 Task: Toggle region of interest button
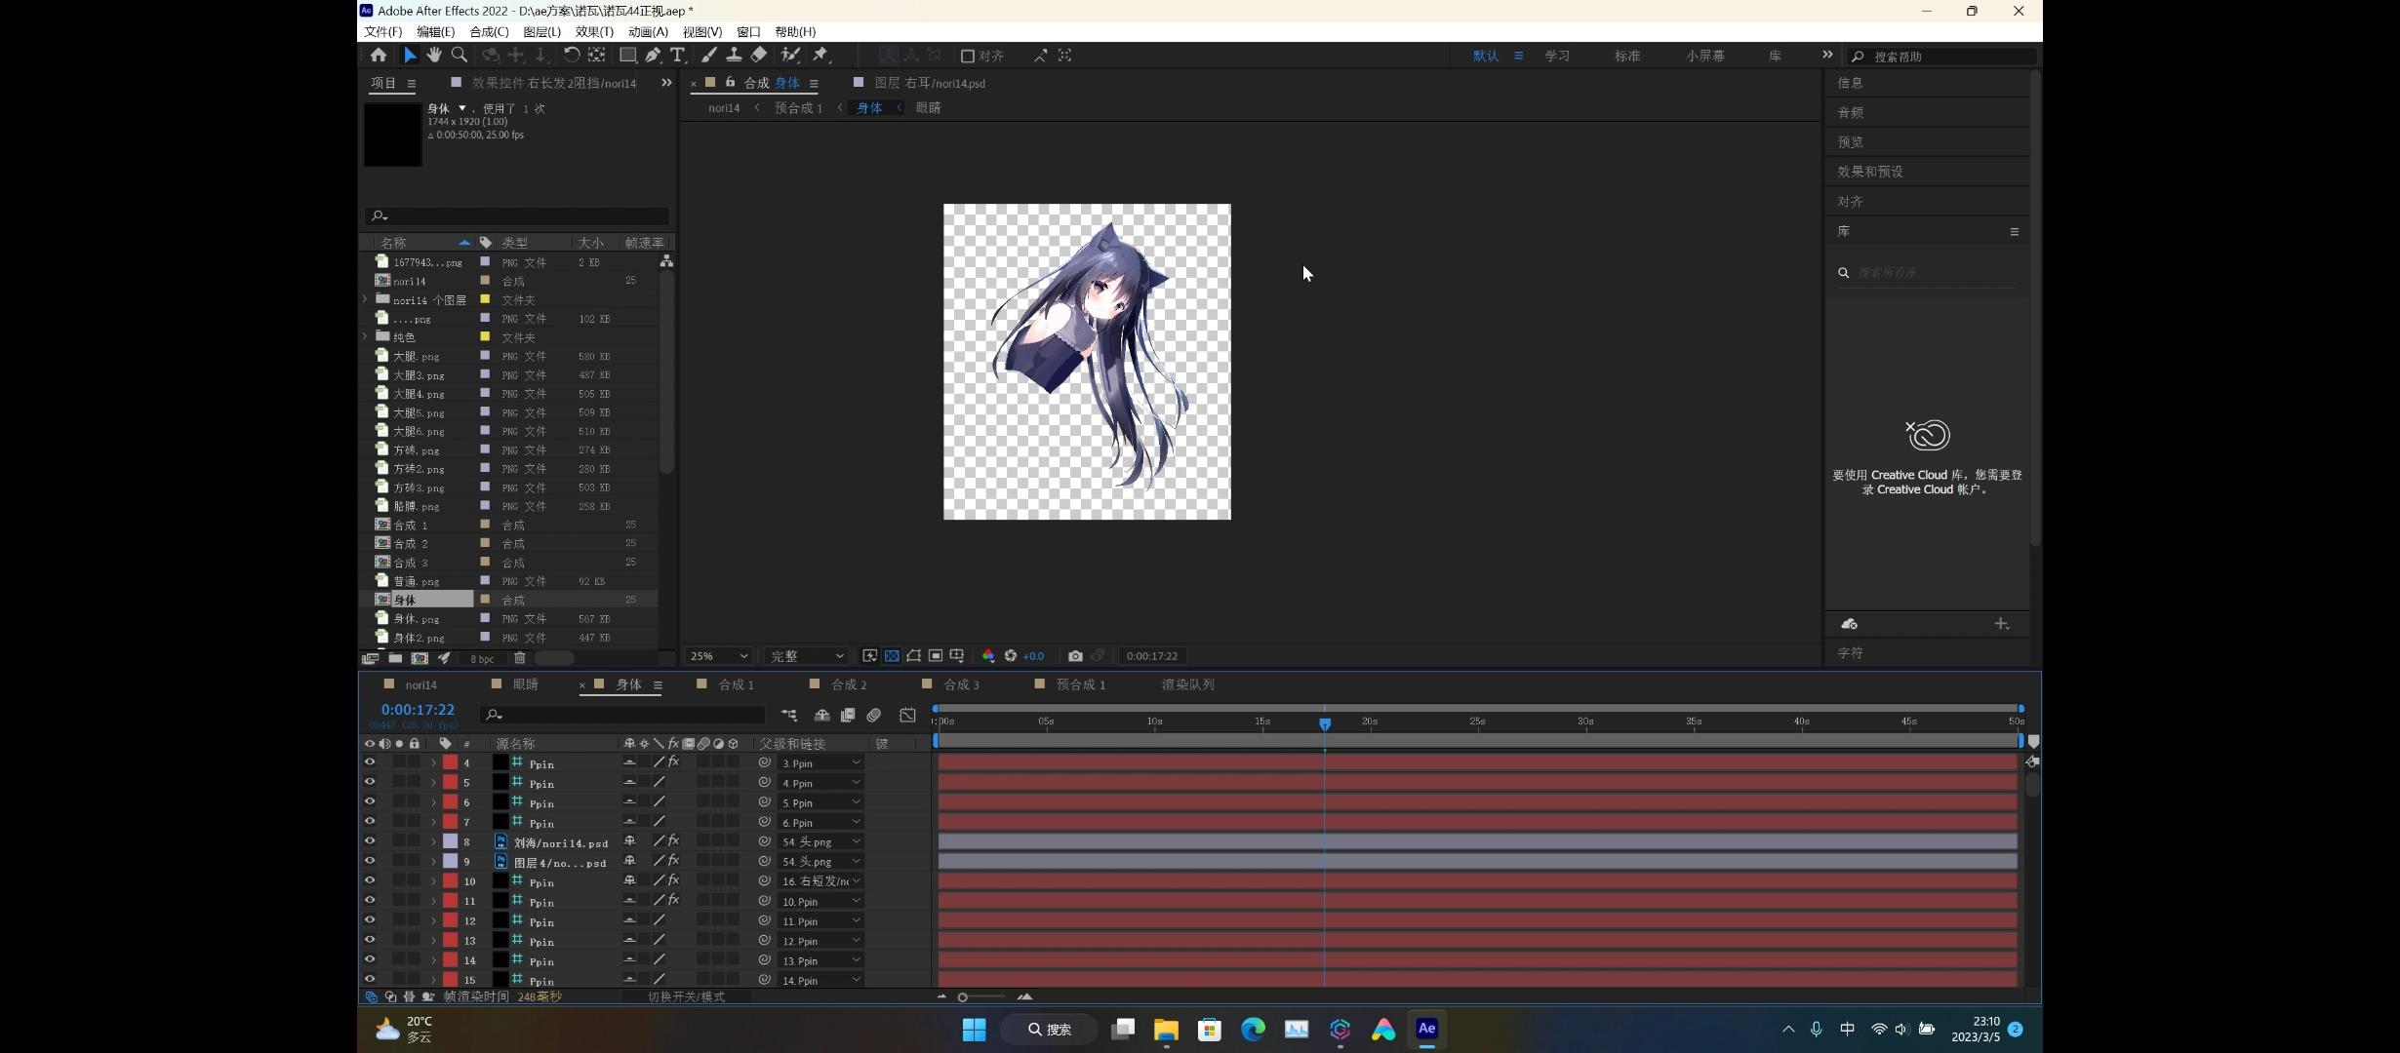coord(936,656)
